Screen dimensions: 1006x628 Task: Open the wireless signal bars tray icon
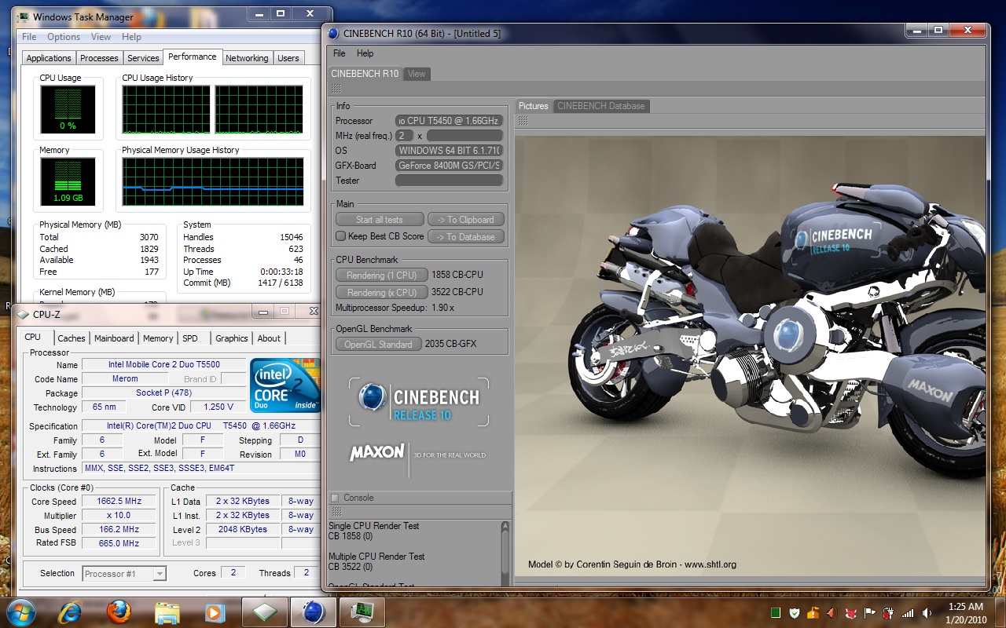[908, 613]
